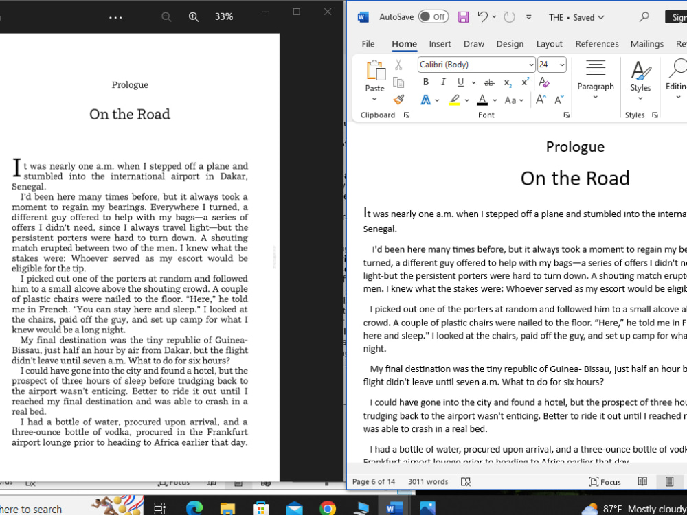Viewport: 687px width, 515px height.
Task: Switch to the Layout tab
Action: (550, 44)
